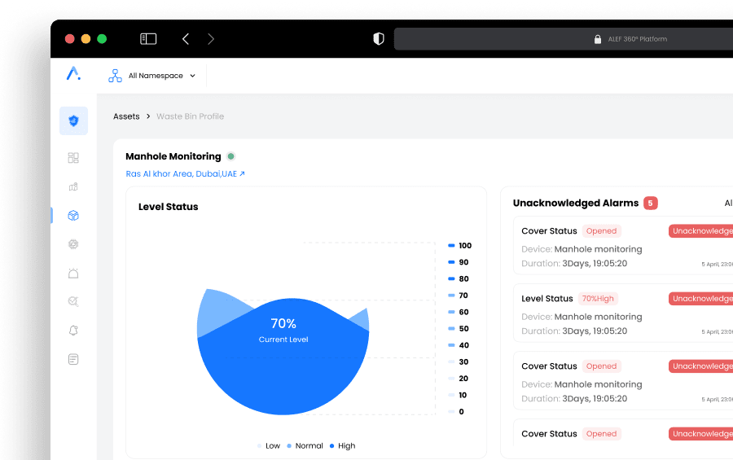Open the dashboard grid icon in sidebar
The image size is (733, 460).
pyautogui.click(x=73, y=158)
